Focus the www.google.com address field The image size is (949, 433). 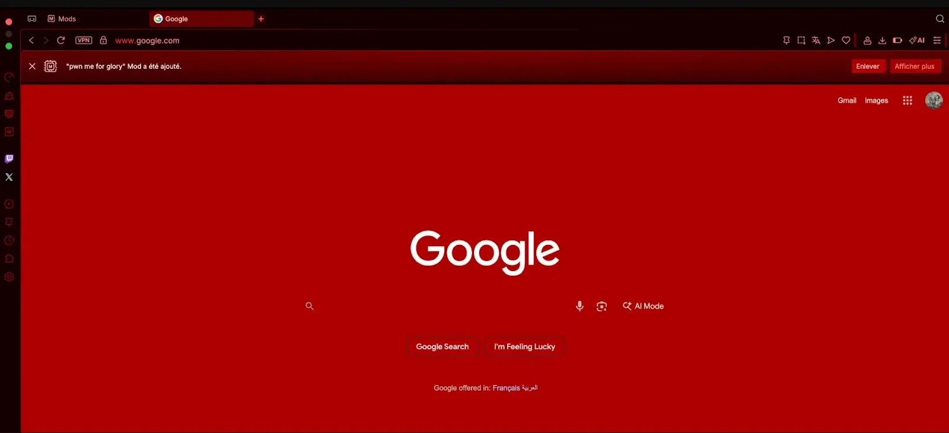click(x=147, y=40)
